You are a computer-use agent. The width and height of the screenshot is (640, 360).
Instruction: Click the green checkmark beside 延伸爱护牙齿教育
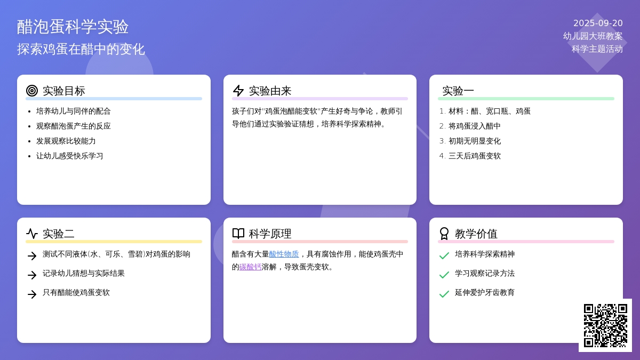444,294
